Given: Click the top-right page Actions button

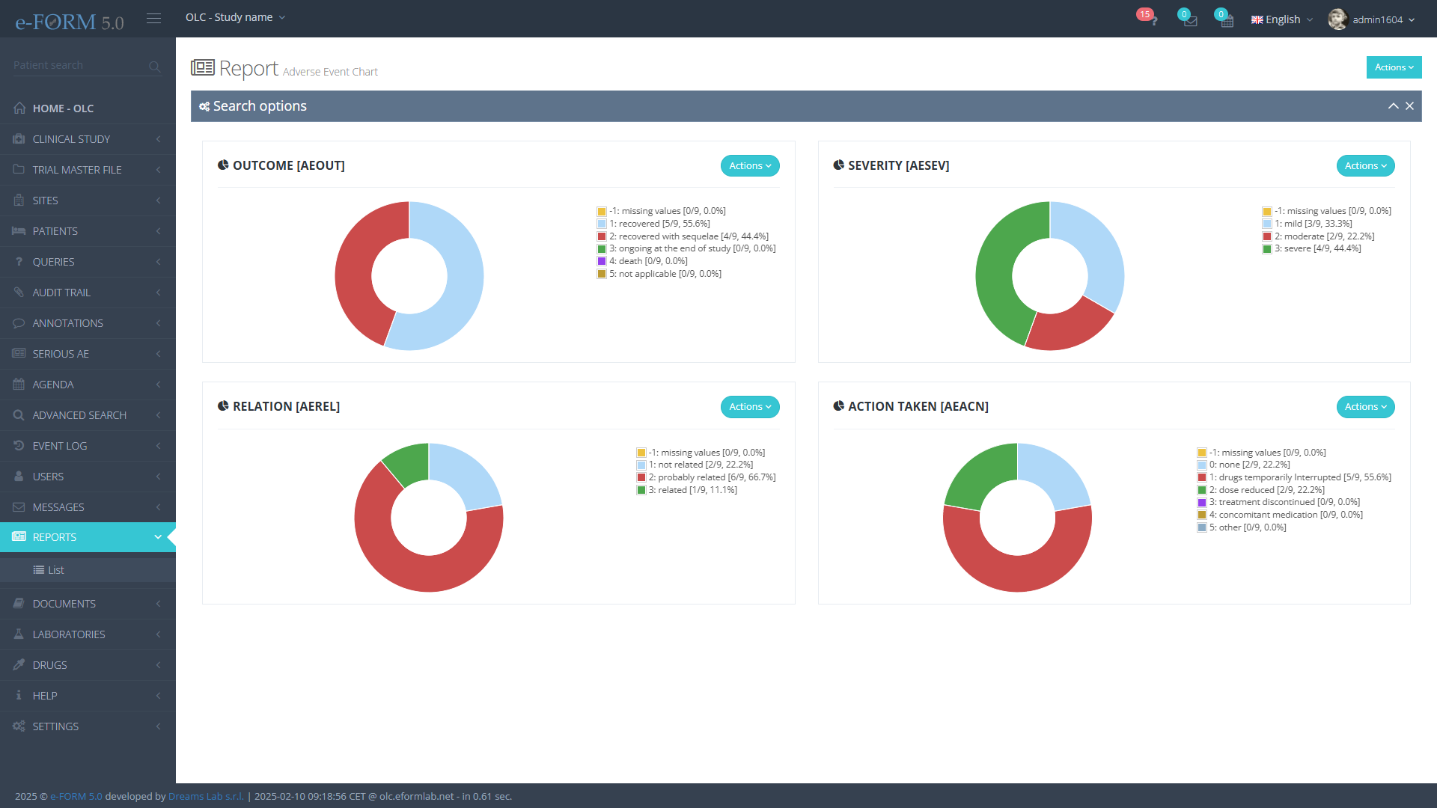Looking at the screenshot, I should (1394, 67).
